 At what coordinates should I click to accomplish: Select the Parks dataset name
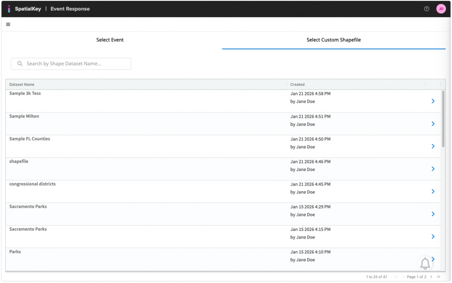(x=15, y=252)
